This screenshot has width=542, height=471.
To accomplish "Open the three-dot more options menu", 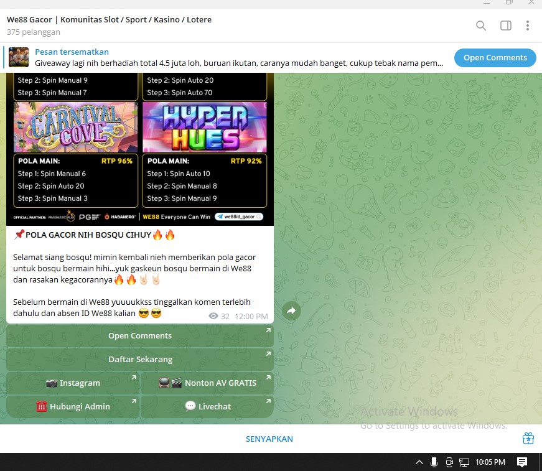I will coord(528,26).
